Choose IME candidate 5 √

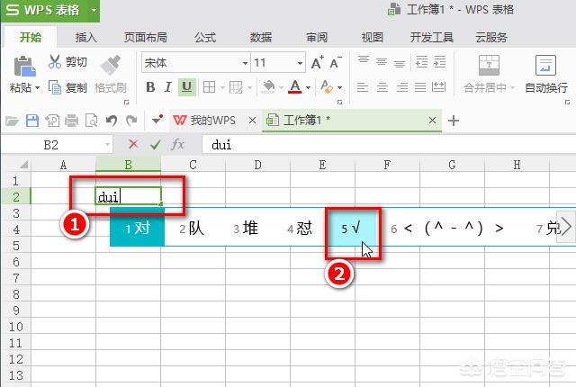point(351,229)
